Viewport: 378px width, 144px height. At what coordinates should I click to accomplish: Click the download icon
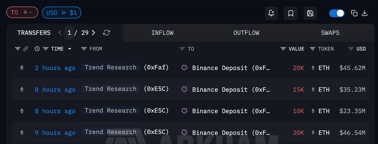(364, 13)
